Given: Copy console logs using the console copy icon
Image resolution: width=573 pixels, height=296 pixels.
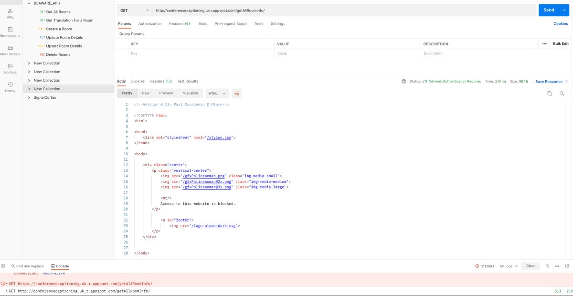Looking at the screenshot, I should pyautogui.click(x=547, y=266).
